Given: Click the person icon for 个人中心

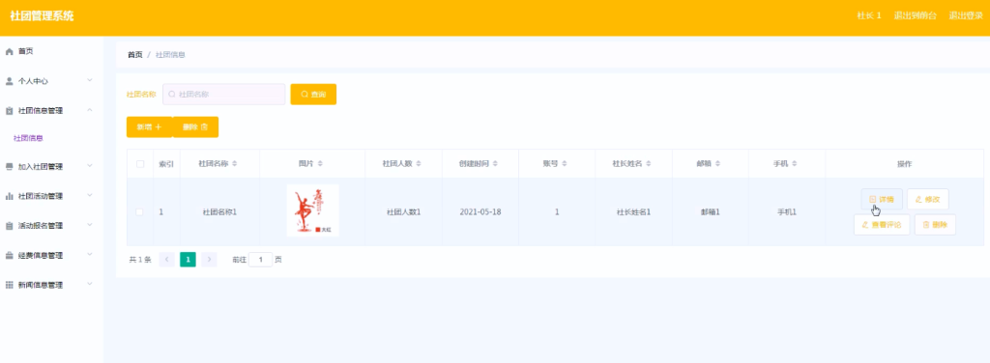Looking at the screenshot, I should point(10,81).
